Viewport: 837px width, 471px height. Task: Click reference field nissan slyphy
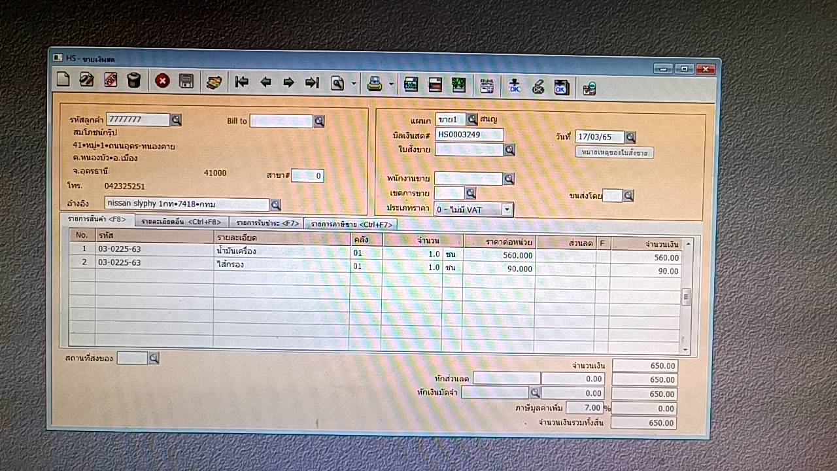point(187,204)
